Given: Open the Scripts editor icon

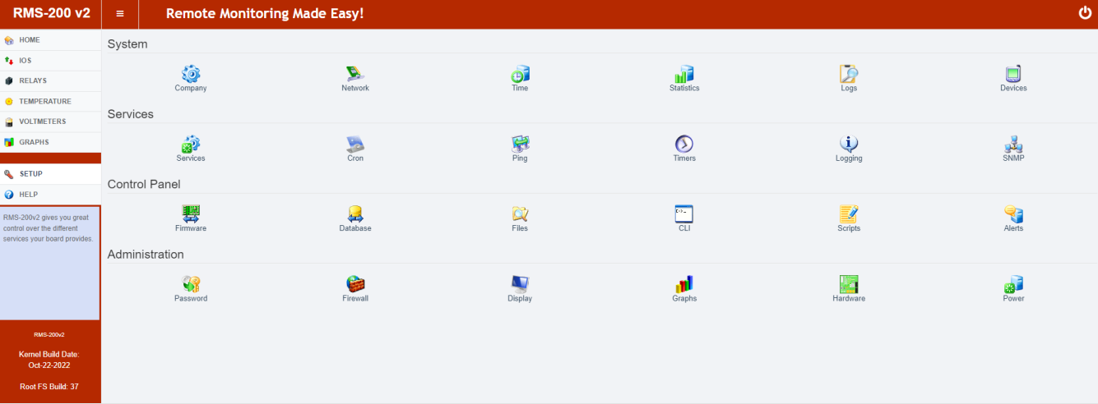Looking at the screenshot, I should click(849, 215).
